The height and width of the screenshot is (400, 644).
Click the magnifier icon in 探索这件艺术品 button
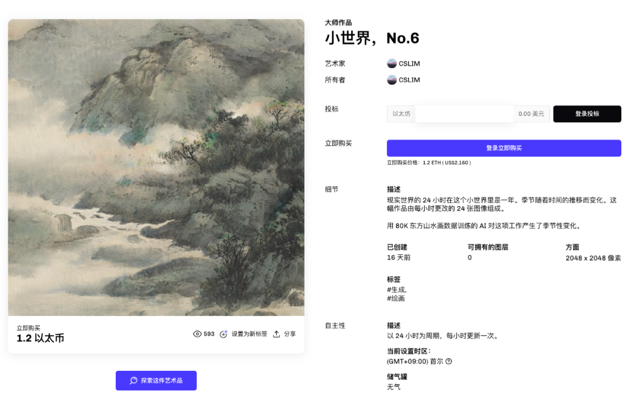point(134,380)
